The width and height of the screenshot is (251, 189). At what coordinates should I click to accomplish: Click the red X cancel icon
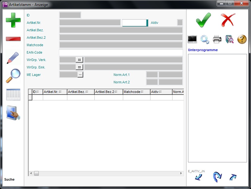tap(228, 20)
